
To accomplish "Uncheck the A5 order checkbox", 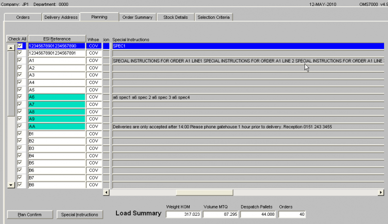I will coord(20,90).
